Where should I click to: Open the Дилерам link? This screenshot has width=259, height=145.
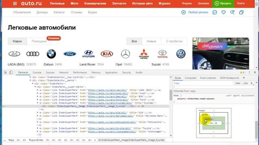pos(204,3)
